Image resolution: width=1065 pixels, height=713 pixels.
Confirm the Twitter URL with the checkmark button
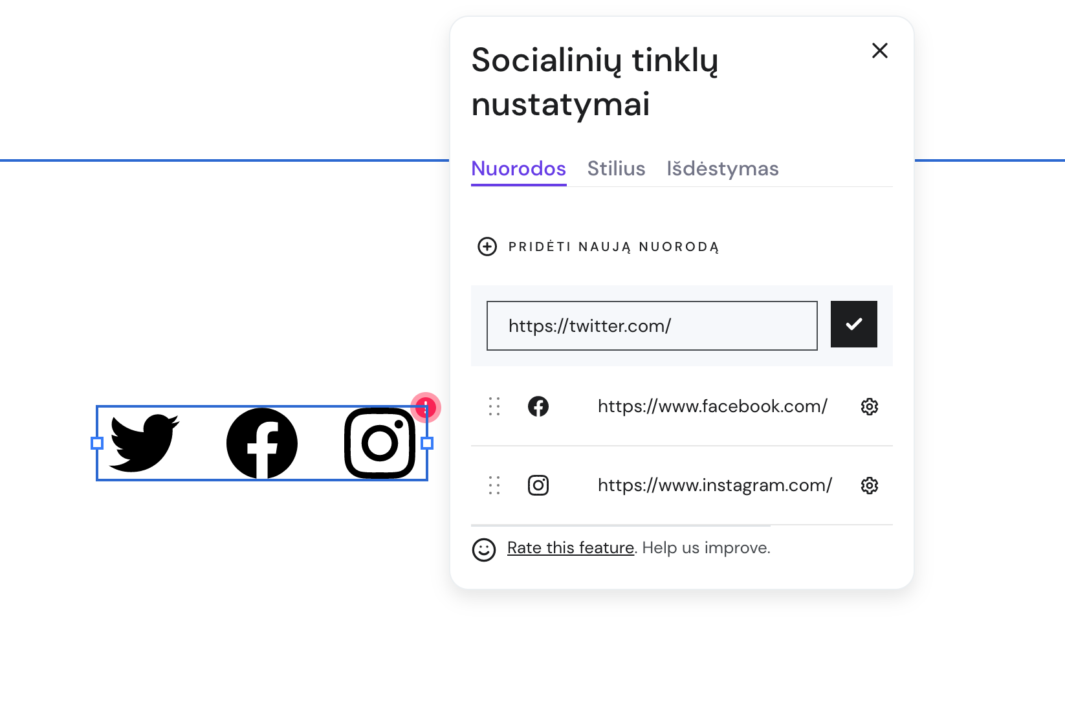click(853, 324)
